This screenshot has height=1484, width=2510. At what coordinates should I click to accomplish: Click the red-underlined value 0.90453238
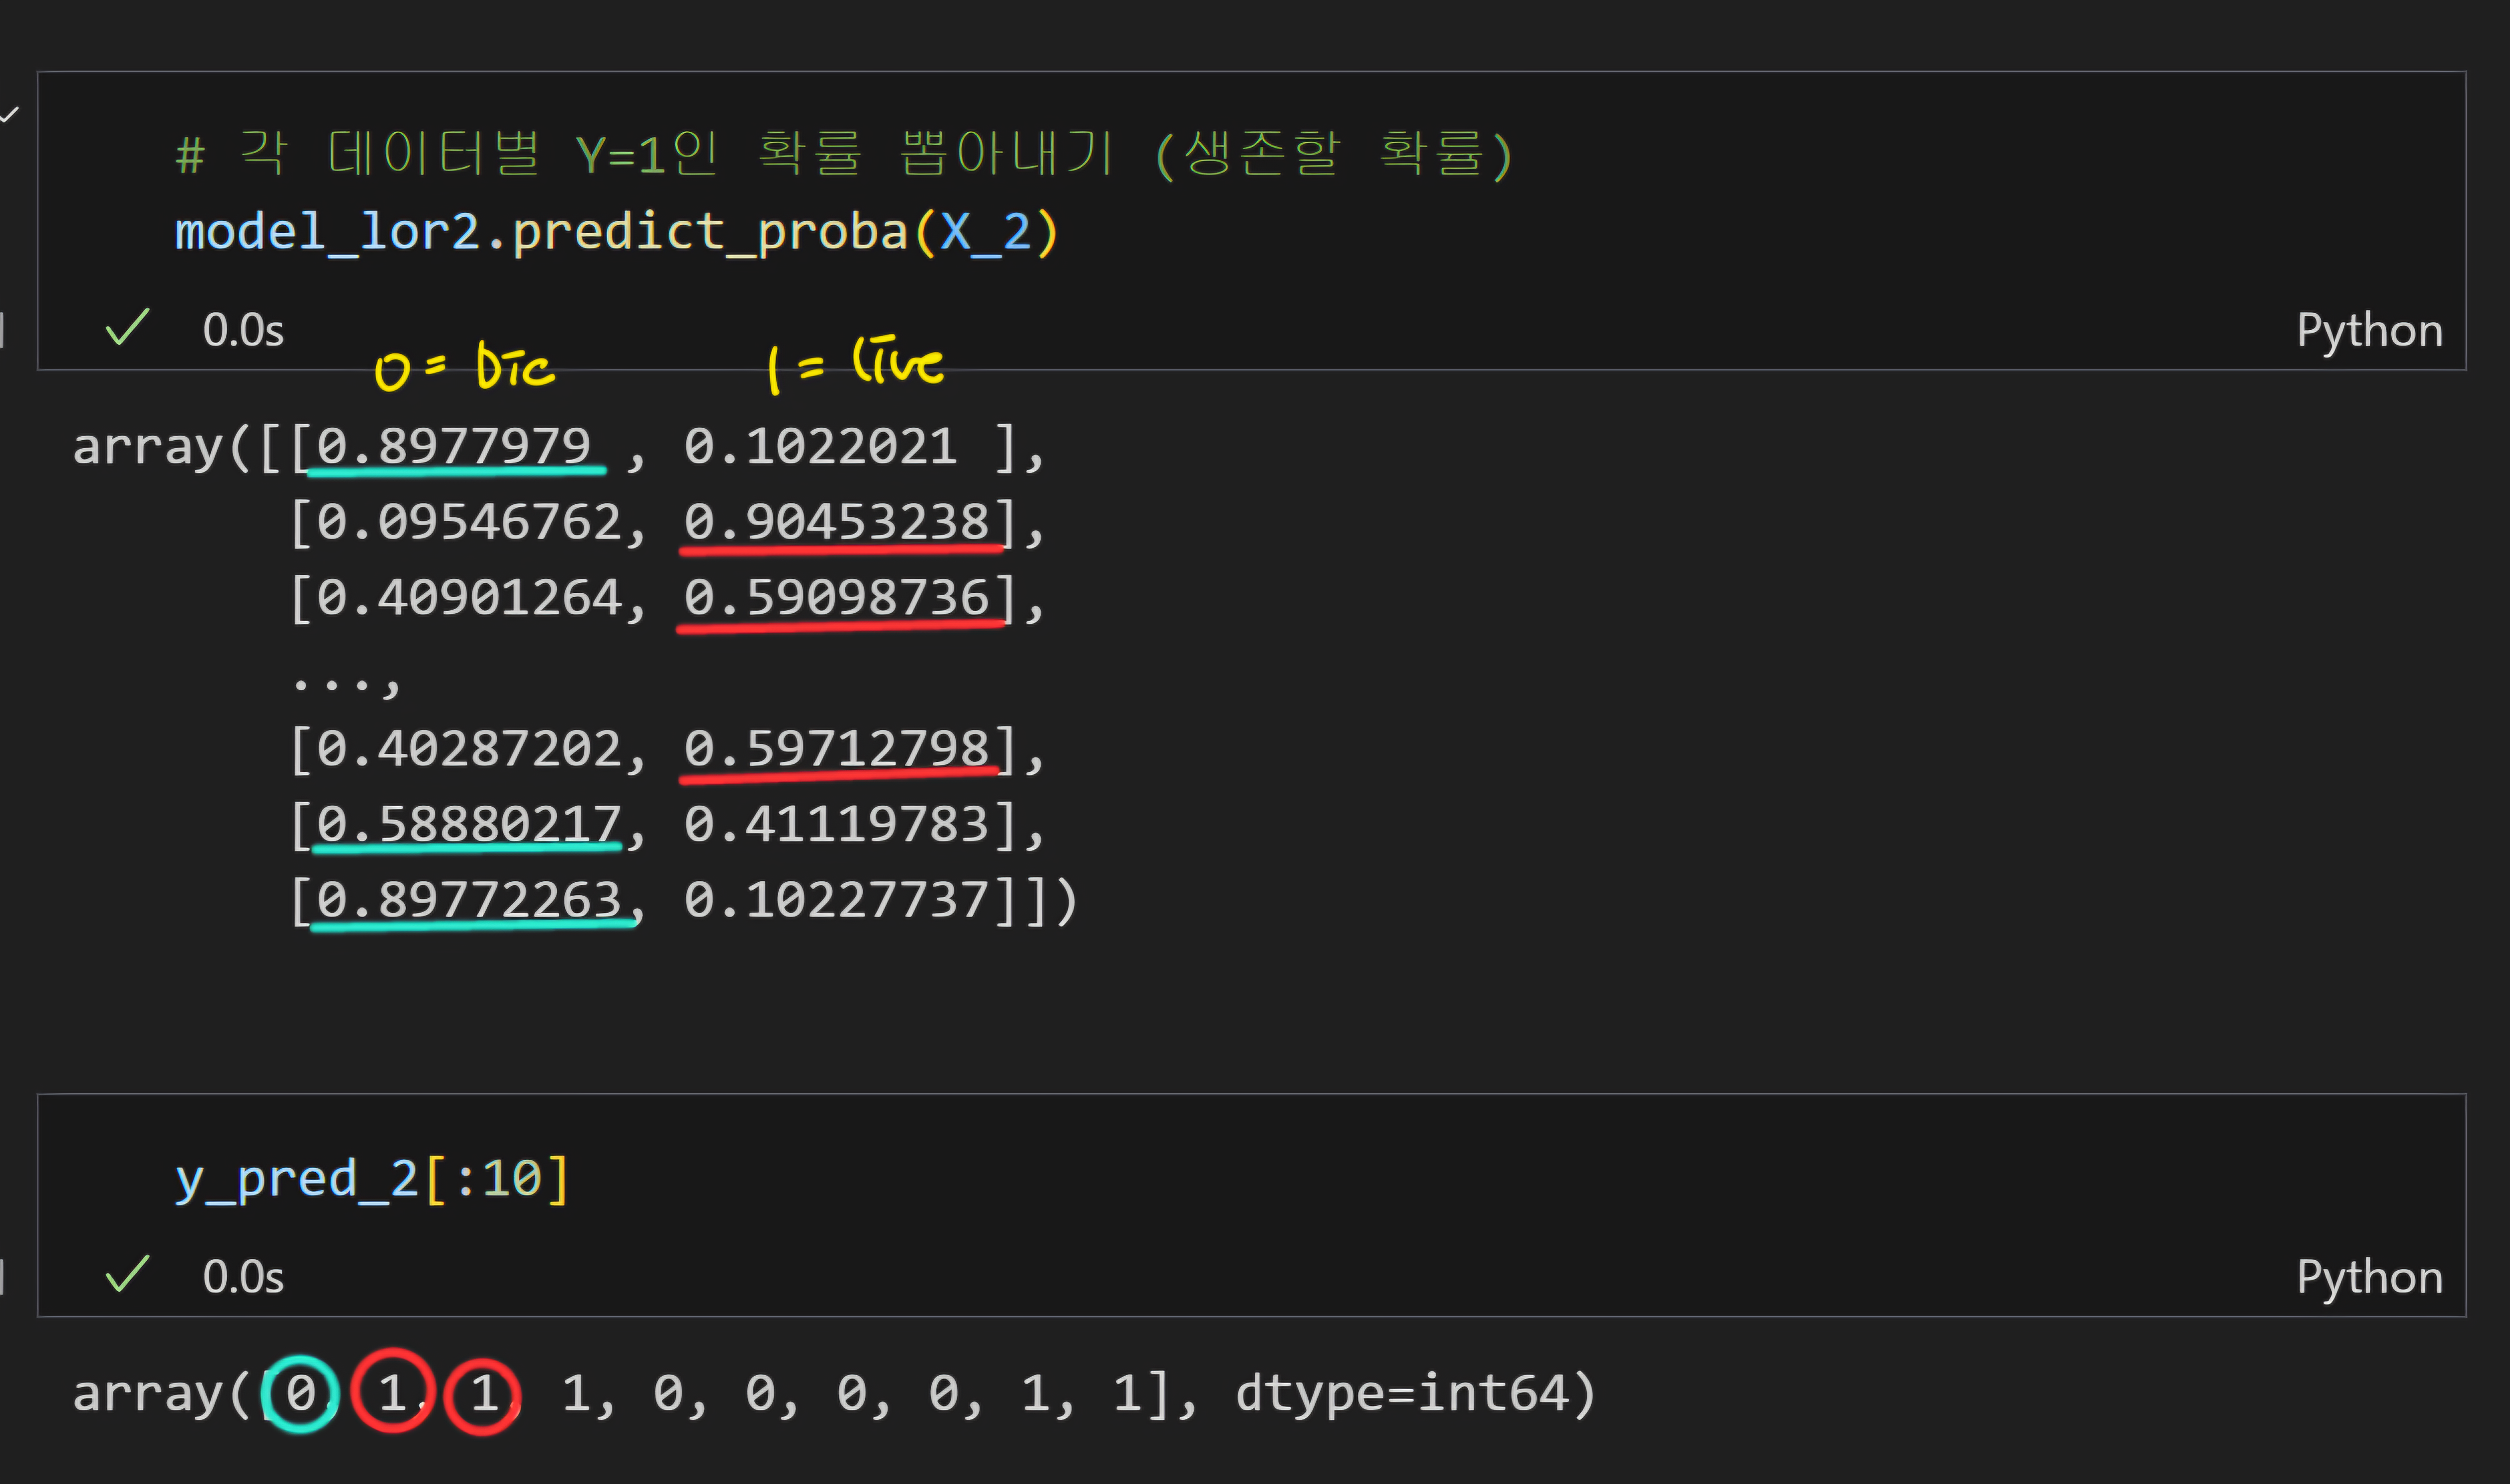pos(837,522)
